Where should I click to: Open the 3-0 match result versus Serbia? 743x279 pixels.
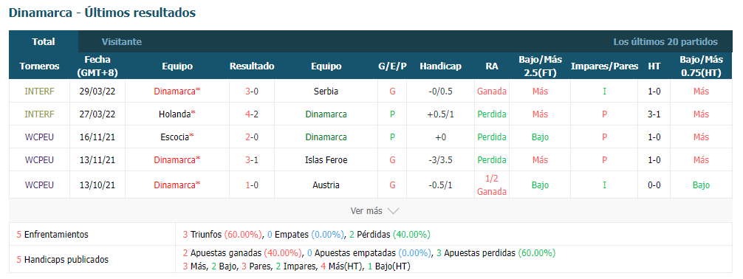coord(252,92)
